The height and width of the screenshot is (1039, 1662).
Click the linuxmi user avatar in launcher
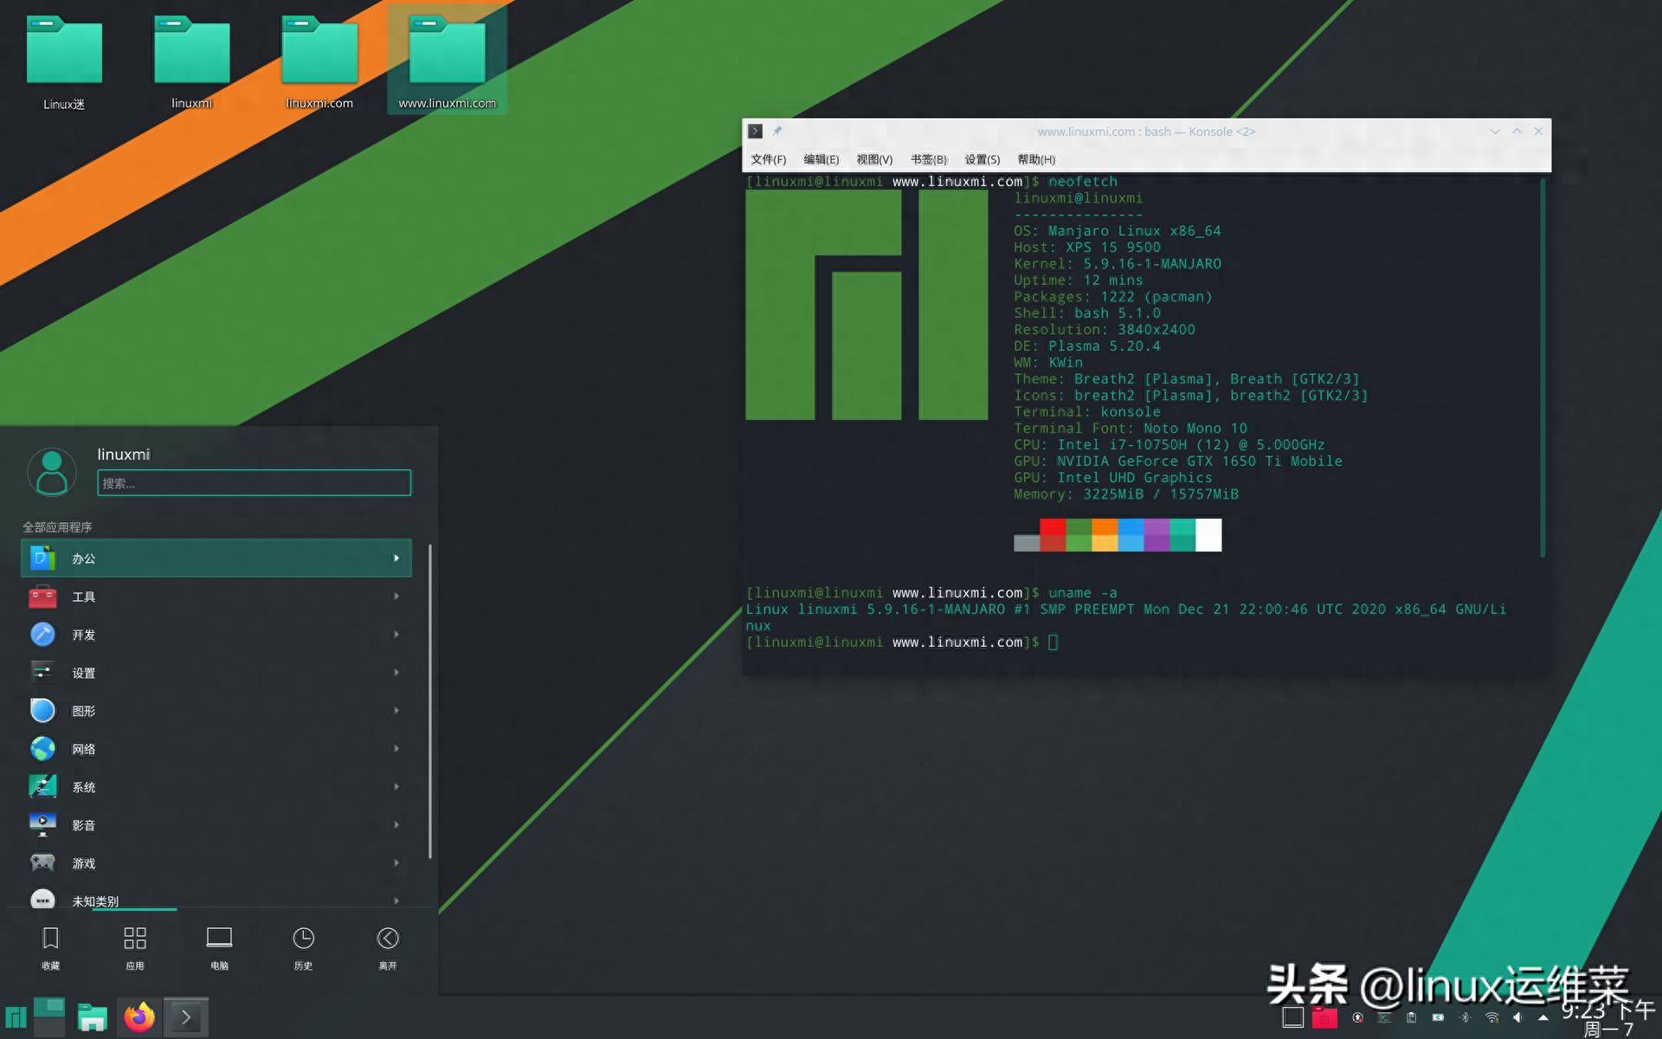tap(52, 472)
